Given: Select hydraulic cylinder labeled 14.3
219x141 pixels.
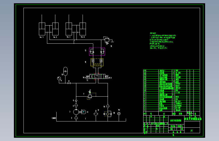Looking at the screenshot, I should pos(69,29).
